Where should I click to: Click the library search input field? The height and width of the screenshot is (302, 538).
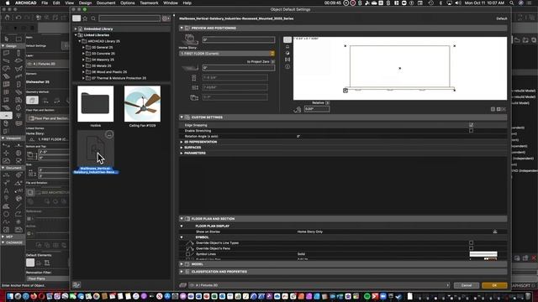click(x=129, y=18)
